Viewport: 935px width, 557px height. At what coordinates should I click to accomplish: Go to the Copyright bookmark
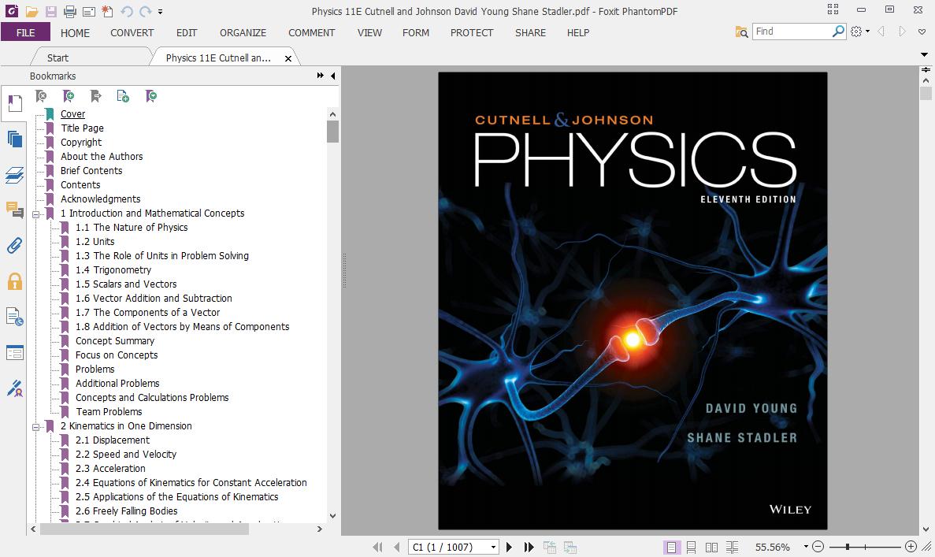coord(81,143)
